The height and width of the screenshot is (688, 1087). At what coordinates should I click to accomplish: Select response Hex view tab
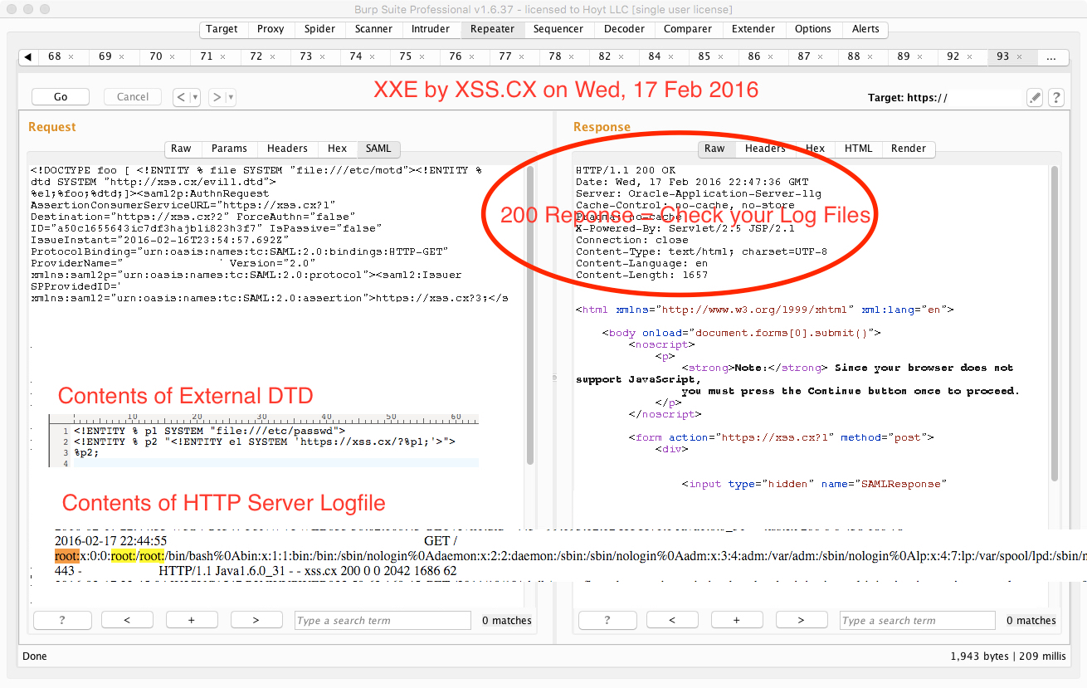pos(816,149)
